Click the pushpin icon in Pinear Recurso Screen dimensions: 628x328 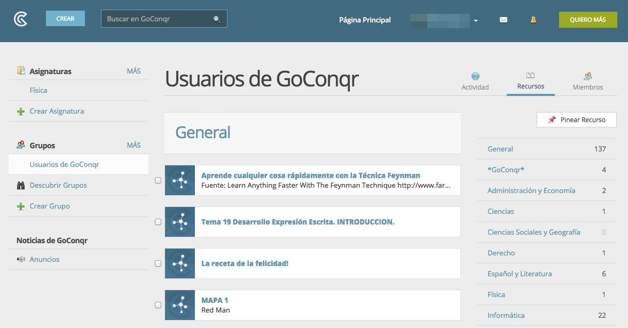pyautogui.click(x=552, y=119)
